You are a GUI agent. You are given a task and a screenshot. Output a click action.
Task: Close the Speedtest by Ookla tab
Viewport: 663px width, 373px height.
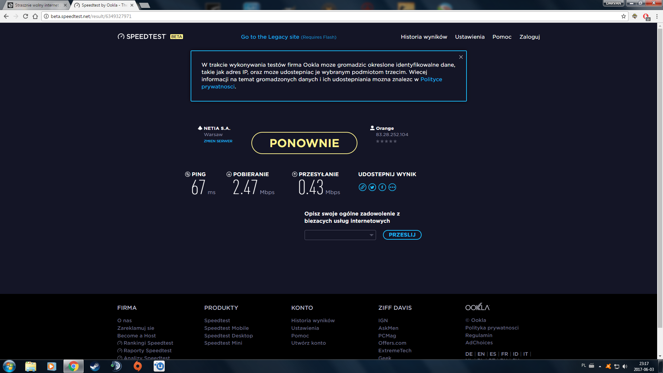point(132,5)
